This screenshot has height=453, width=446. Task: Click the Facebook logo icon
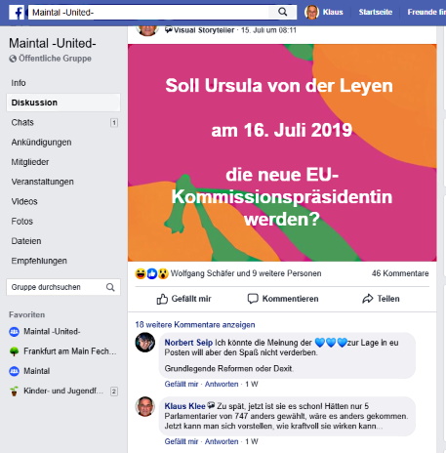click(17, 13)
